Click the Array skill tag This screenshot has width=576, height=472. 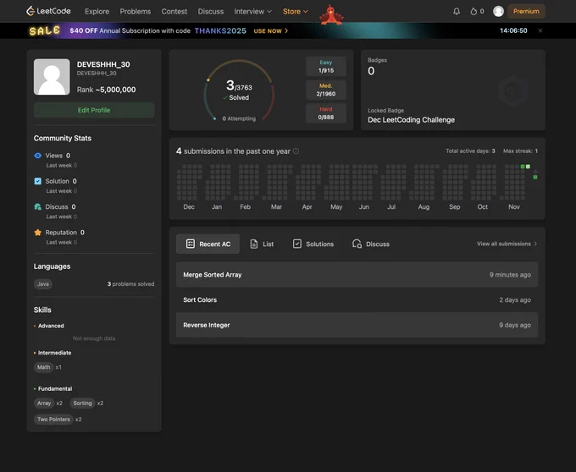coord(44,403)
